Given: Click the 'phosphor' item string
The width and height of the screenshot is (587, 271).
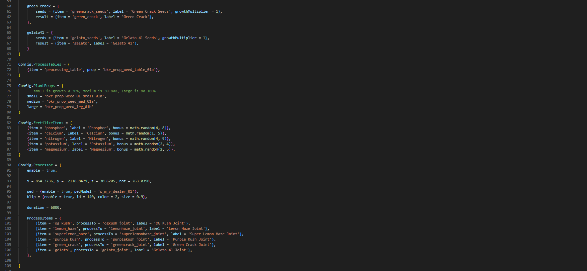Looking at the screenshot, I should click(x=55, y=128).
